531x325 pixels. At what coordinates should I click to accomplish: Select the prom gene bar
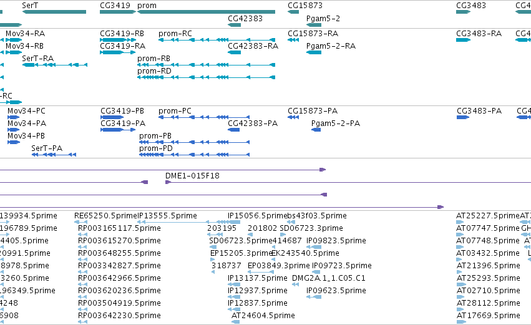tap(207, 12)
